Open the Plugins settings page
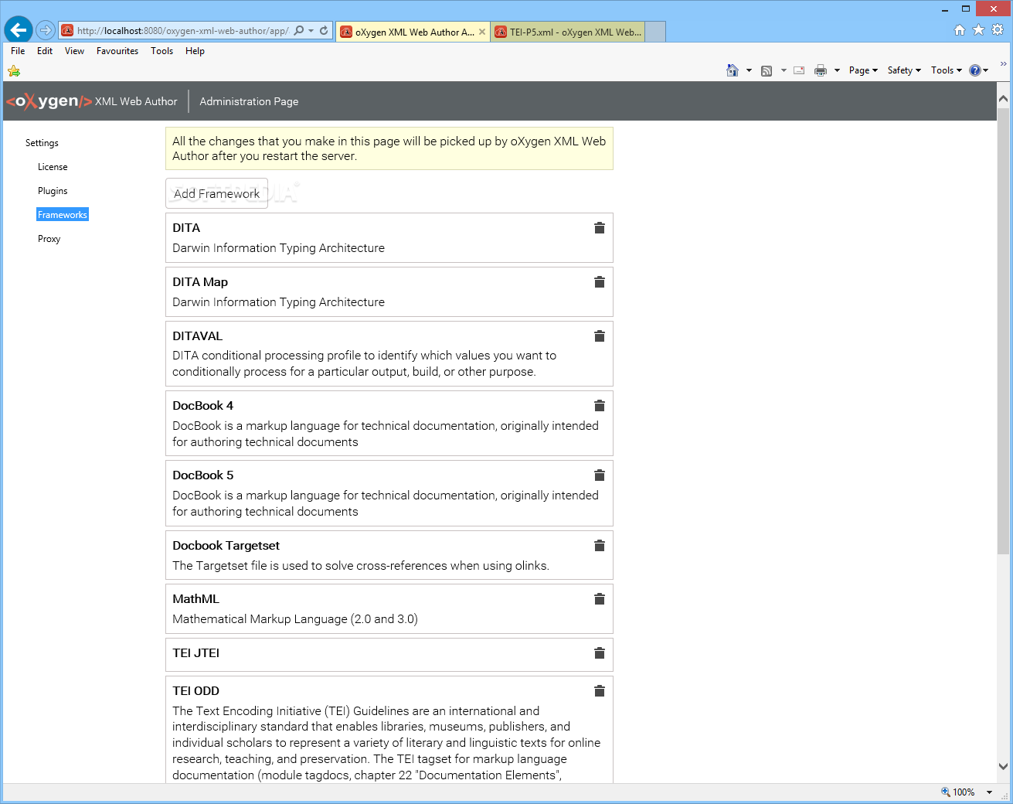 (53, 191)
